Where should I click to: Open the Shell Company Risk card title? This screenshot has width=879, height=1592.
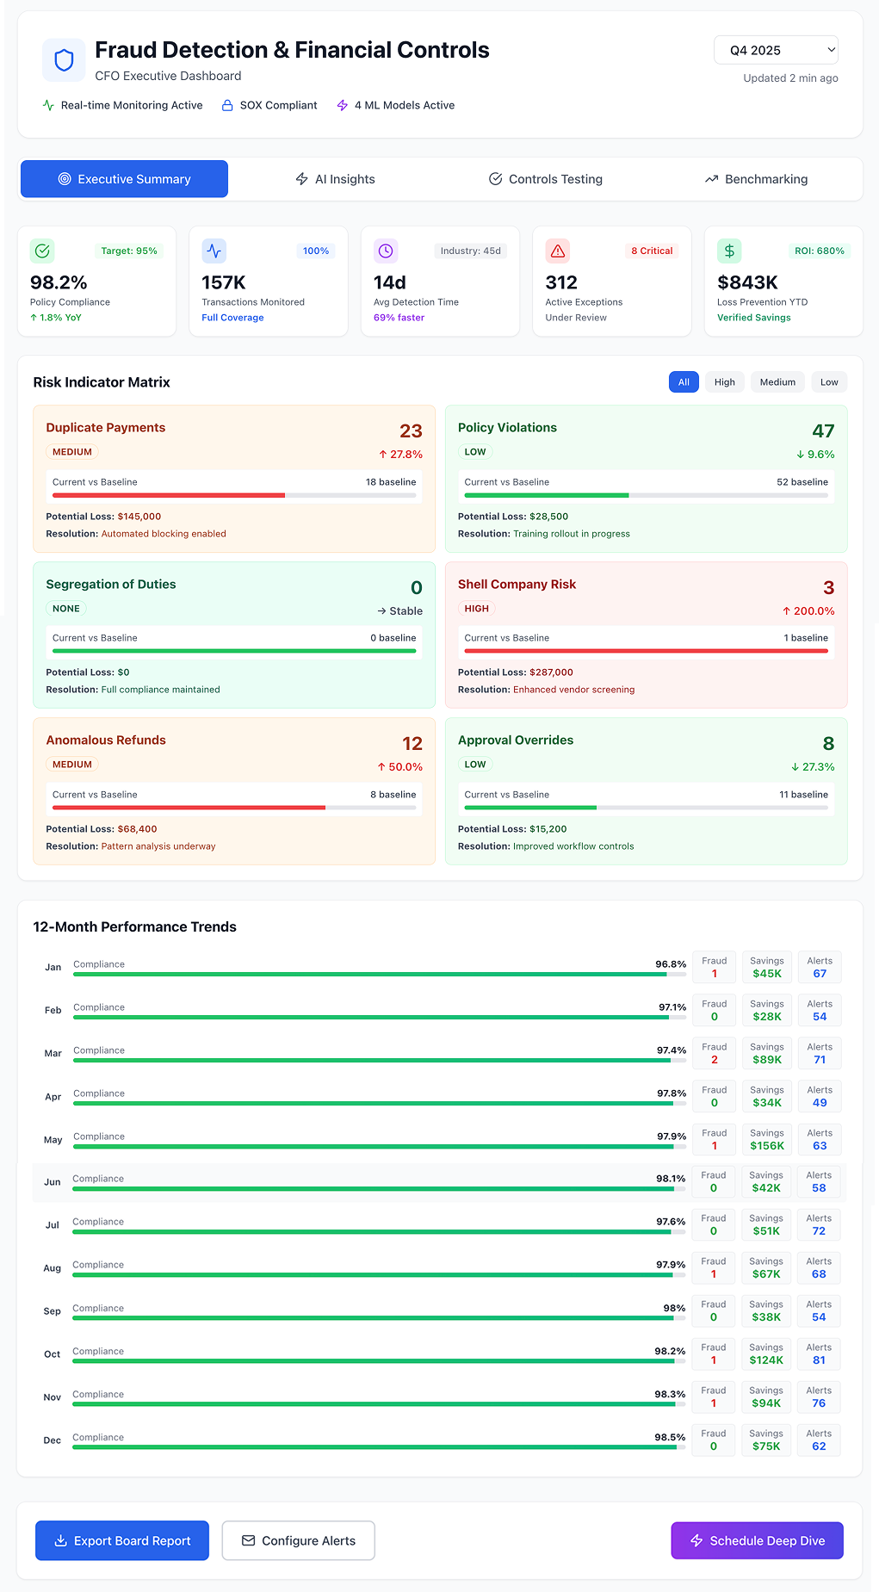pyautogui.click(x=517, y=584)
